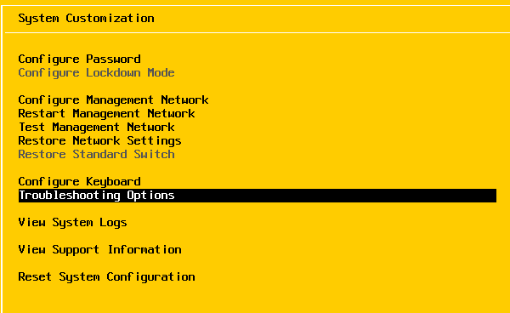Select highlighted Troubleshooting Options entry
Image resolution: width=510 pixels, height=313 pixels.
(x=258, y=196)
